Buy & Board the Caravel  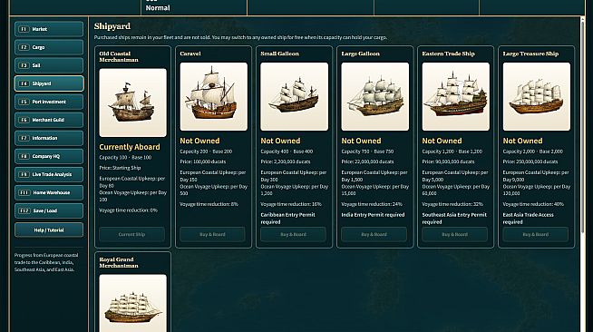[x=212, y=234]
